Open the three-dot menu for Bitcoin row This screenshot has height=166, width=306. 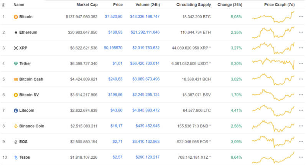(x=301, y=17)
